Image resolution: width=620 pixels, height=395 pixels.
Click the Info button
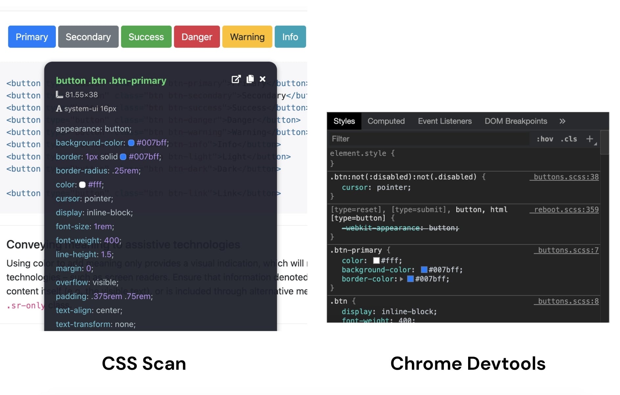(290, 37)
